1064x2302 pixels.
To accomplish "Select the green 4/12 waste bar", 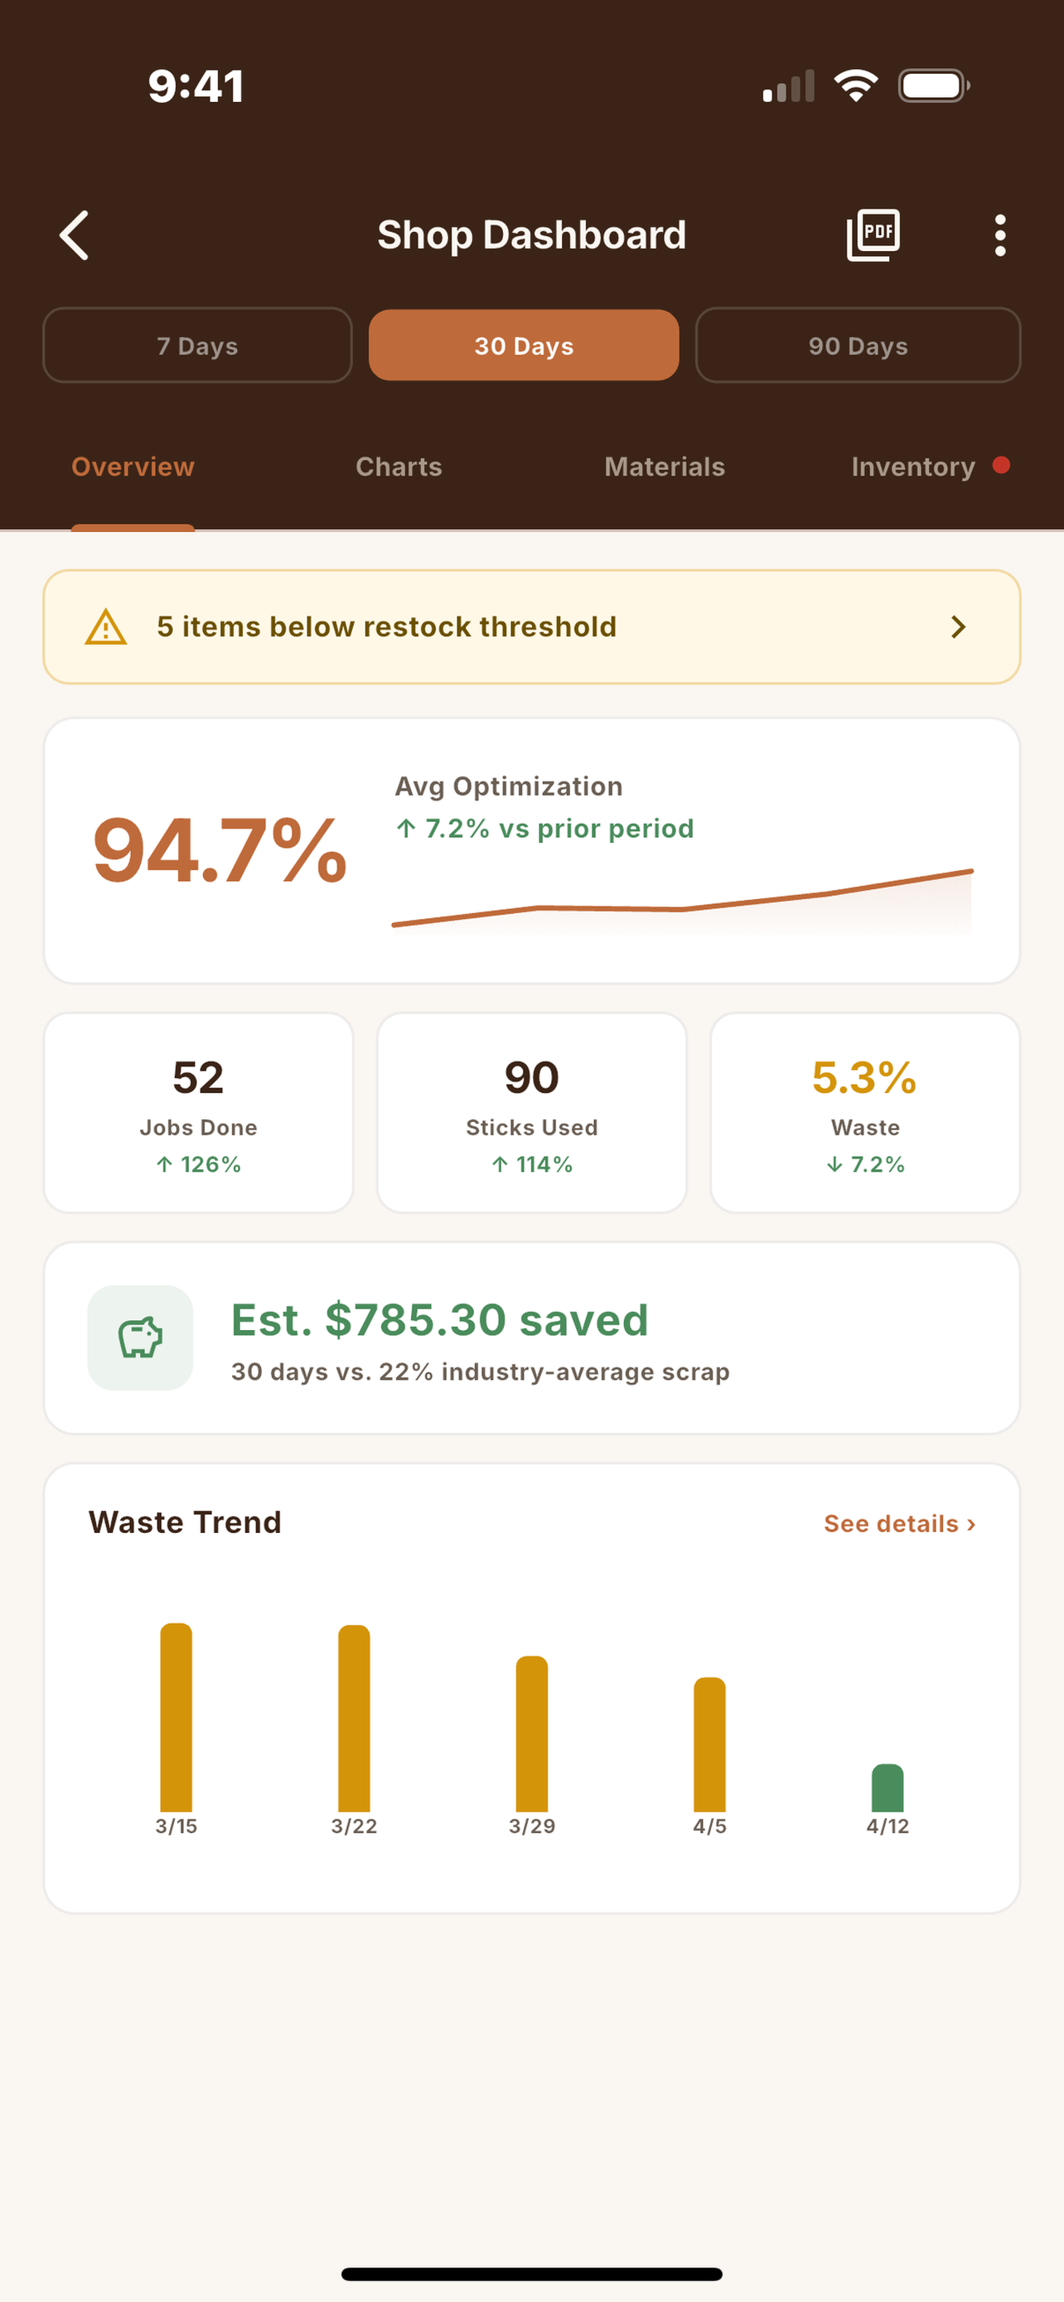I will [x=887, y=1787].
